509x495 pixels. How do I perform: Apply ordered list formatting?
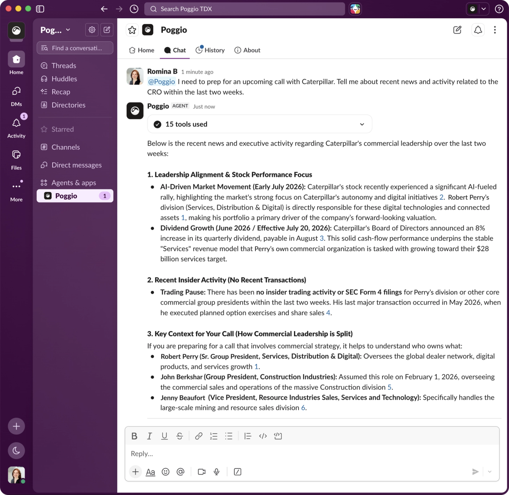pos(213,436)
